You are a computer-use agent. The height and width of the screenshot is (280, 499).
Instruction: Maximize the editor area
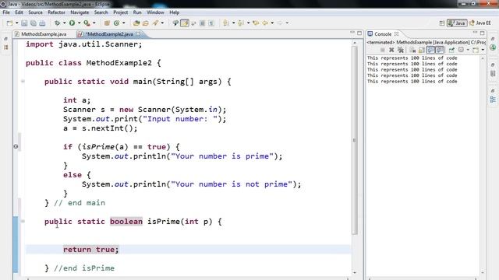coord(359,33)
